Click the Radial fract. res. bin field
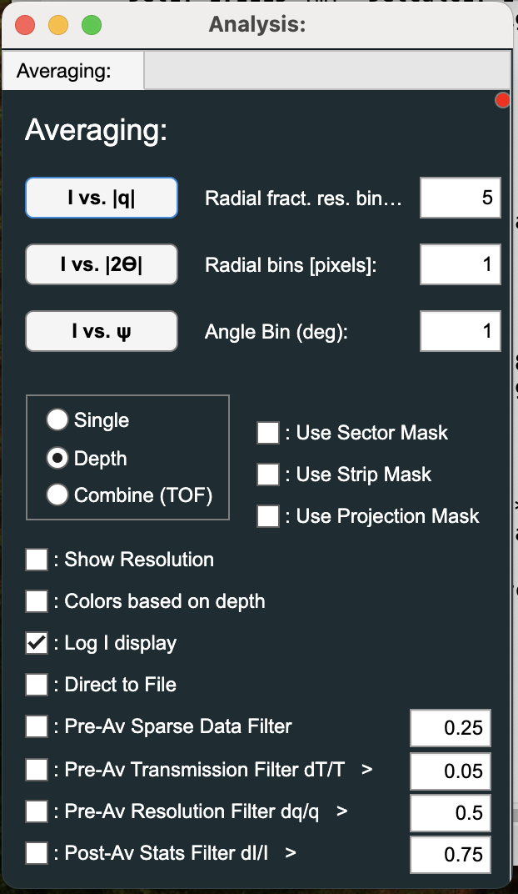 [460, 198]
